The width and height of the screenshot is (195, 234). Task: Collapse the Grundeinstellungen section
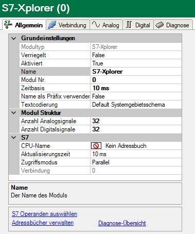[14, 38]
